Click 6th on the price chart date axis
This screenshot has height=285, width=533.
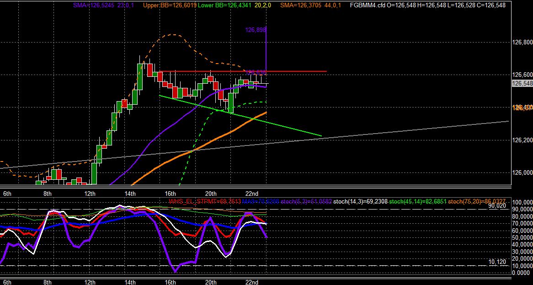[x=7, y=194]
